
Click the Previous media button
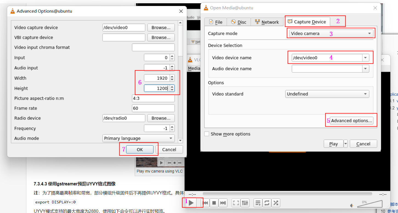click(205, 203)
